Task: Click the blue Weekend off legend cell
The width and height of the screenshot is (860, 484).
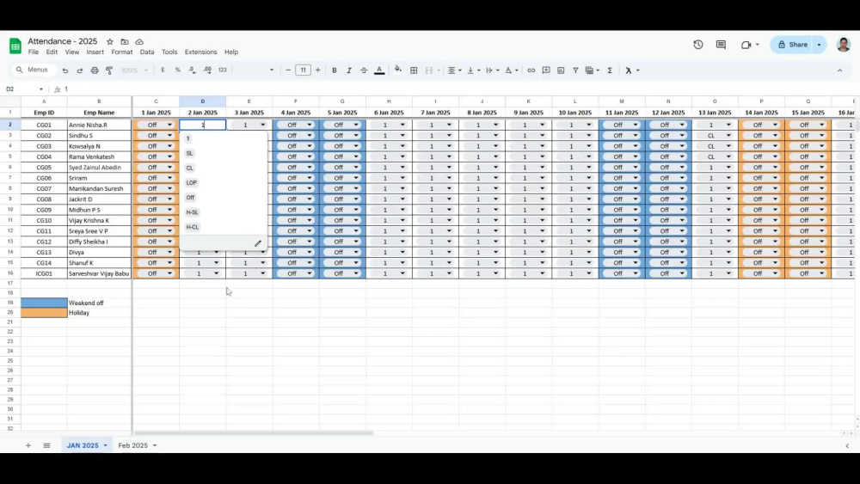Action: pos(44,303)
